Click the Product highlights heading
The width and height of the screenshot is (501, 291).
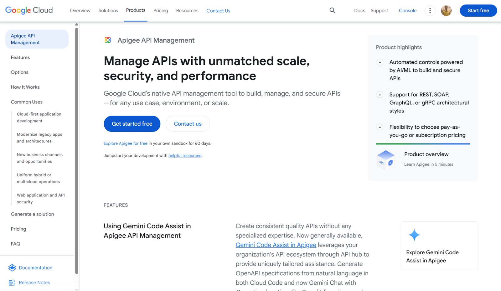point(399,47)
